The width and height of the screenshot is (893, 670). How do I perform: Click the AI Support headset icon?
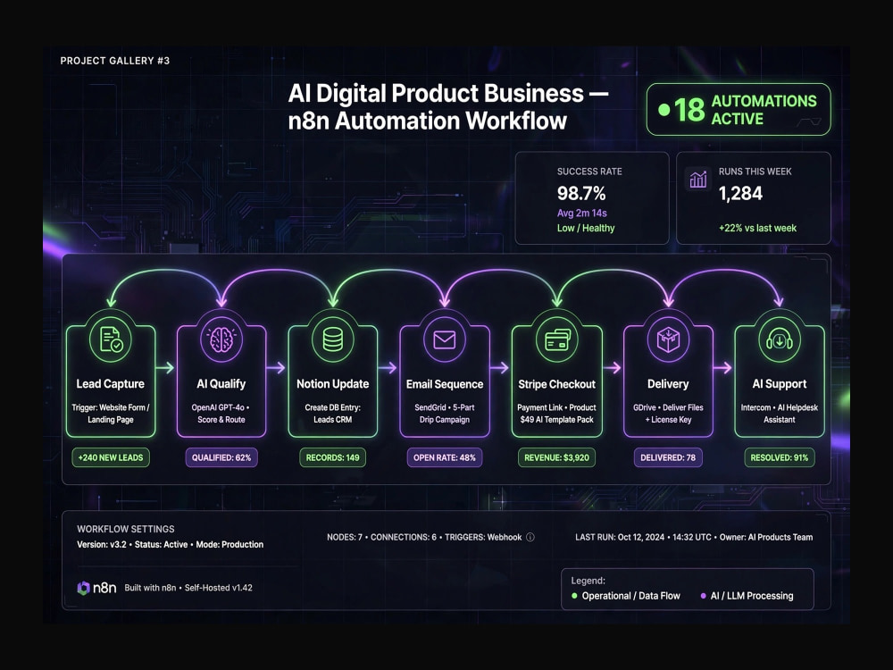[x=779, y=339]
